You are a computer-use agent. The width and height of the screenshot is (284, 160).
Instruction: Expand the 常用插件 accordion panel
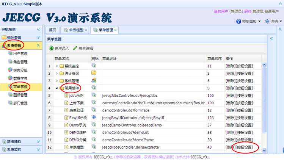(x=38, y=141)
